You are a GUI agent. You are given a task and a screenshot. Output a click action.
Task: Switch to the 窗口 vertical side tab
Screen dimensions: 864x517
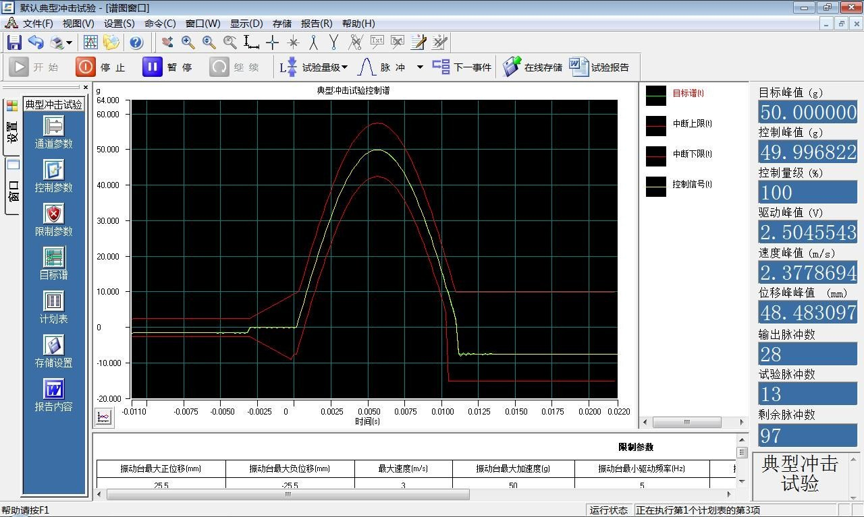(x=13, y=187)
